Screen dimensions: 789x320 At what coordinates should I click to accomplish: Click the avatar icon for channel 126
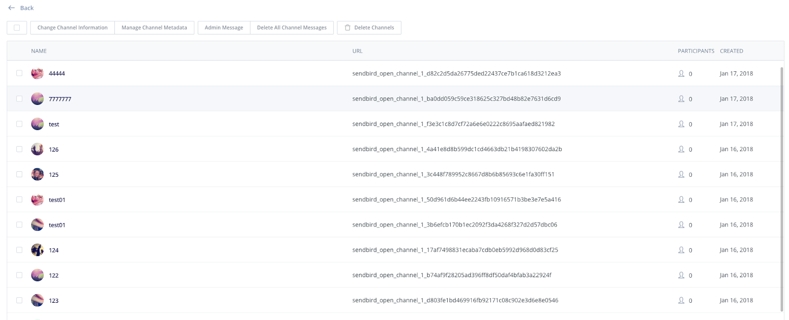[37, 149]
